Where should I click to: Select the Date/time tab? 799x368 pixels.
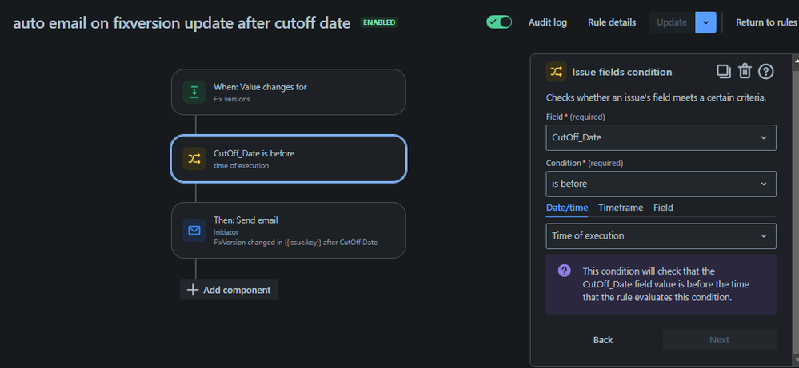tap(566, 208)
